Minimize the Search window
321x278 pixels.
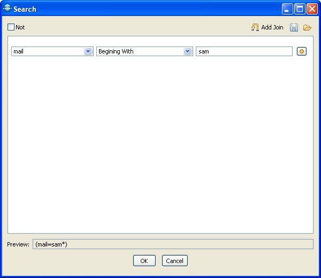[x=288, y=9]
